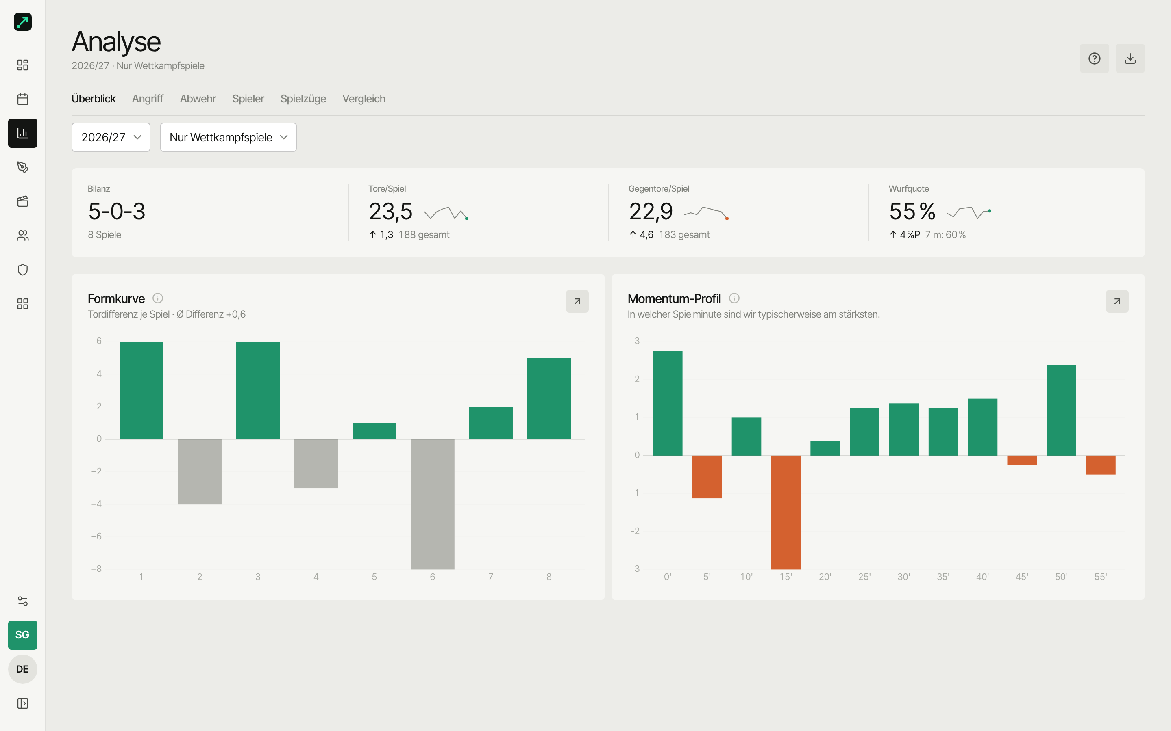
Task: Open the settings sliders icon
Action: [x=22, y=601]
